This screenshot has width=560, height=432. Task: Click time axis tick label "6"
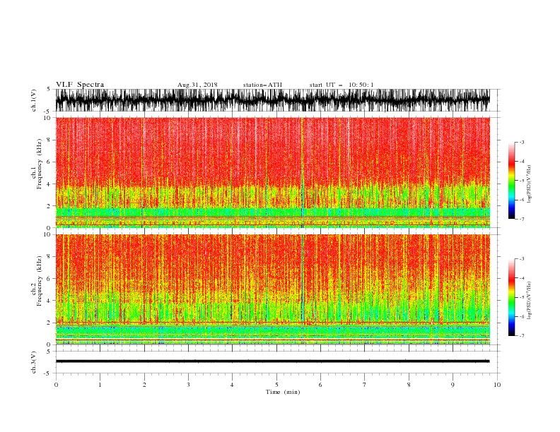tap(320, 385)
